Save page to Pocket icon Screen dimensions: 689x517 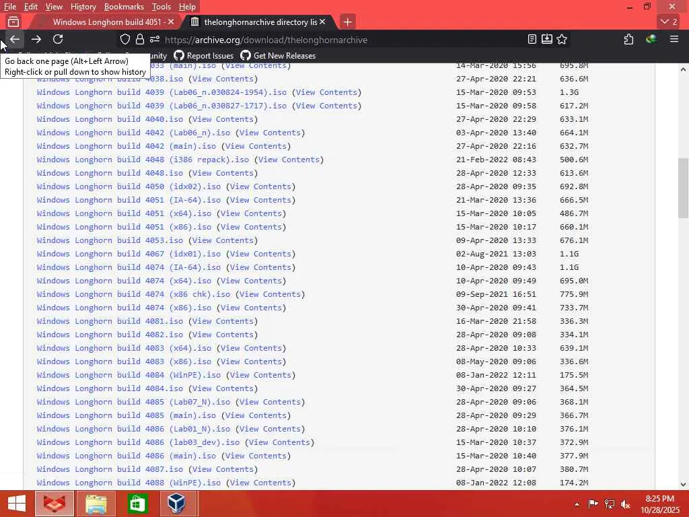(x=546, y=40)
